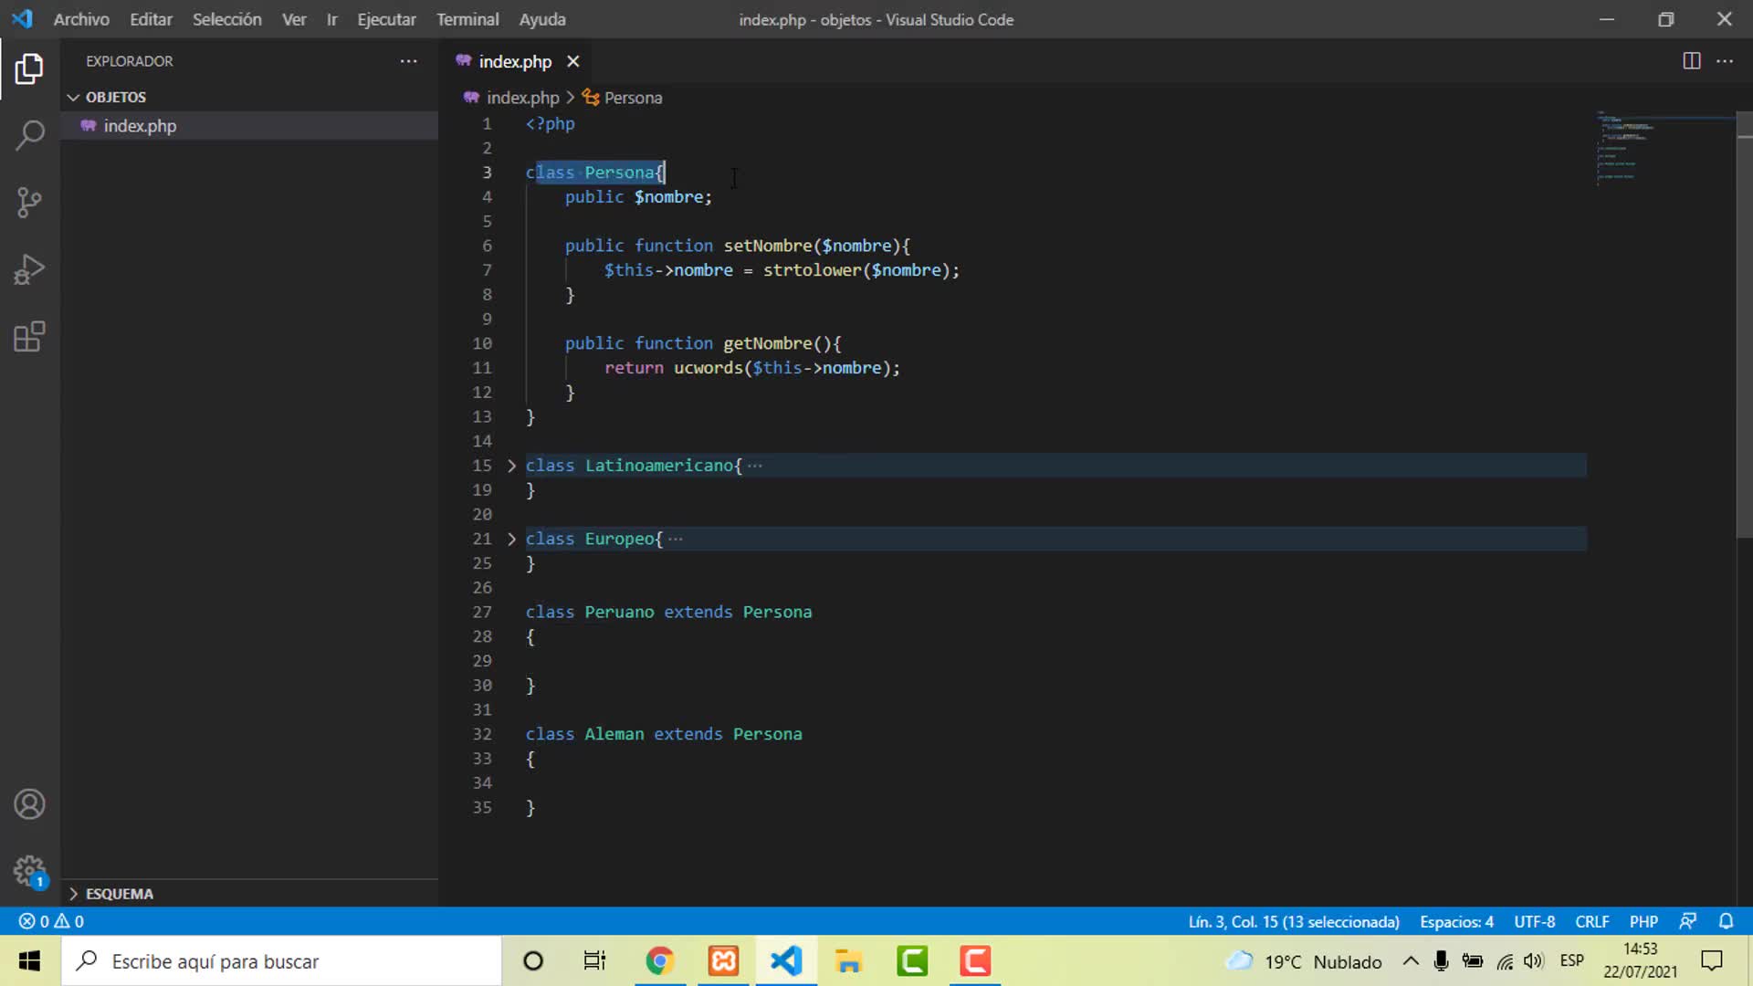1753x986 pixels.
Task: Open the green Camtasia taskbar icon
Action: [x=912, y=961]
